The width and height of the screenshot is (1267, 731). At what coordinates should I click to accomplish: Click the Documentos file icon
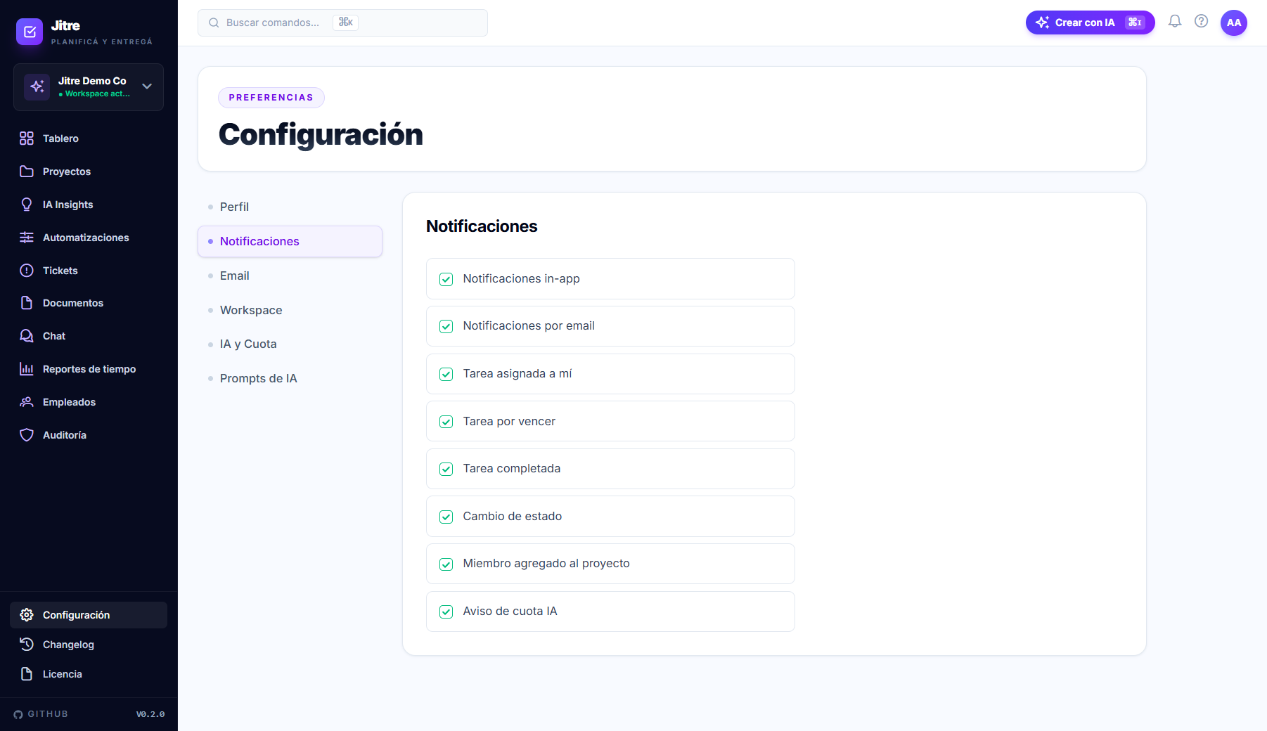click(27, 303)
